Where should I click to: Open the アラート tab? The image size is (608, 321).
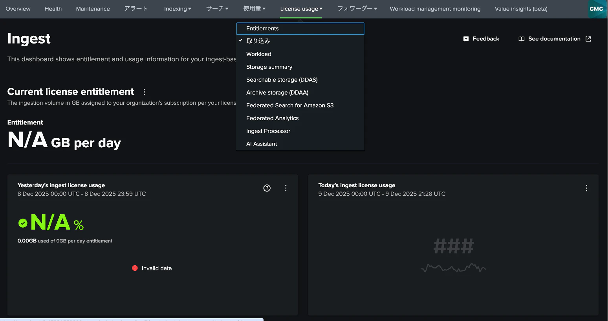[136, 9]
